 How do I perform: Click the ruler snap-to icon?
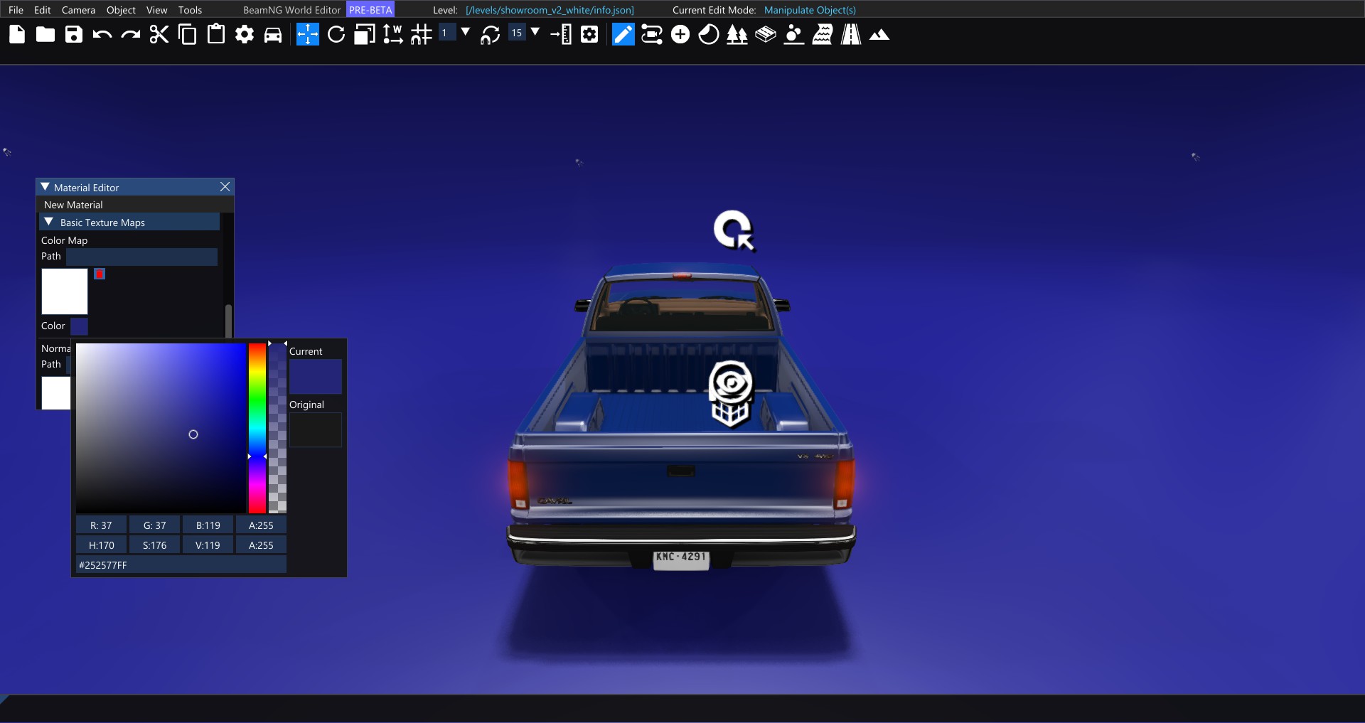(x=561, y=34)
